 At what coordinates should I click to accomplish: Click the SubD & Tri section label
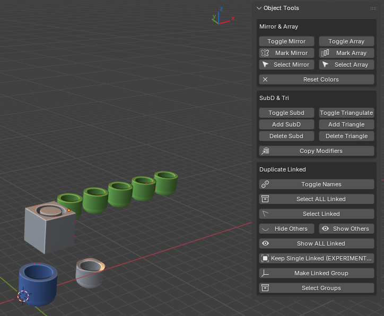(274, 98)
